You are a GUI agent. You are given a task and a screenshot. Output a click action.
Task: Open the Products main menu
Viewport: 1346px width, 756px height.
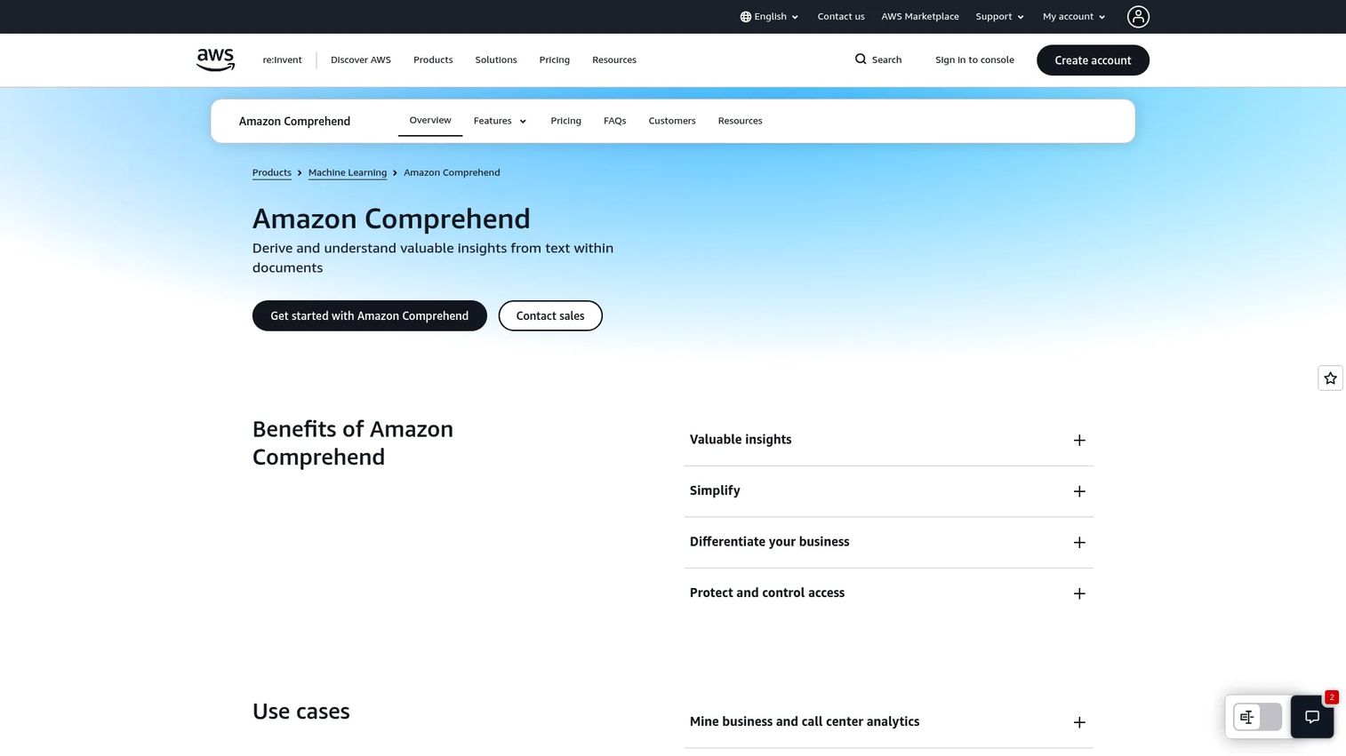433,60
